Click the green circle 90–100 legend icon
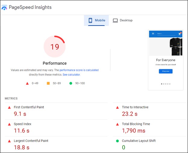Screen dimensions: 188x153 (x=71, y=83)
